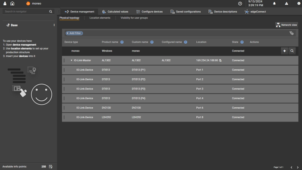
Task: Click the moneo logo icon
Action: (28, 3)
